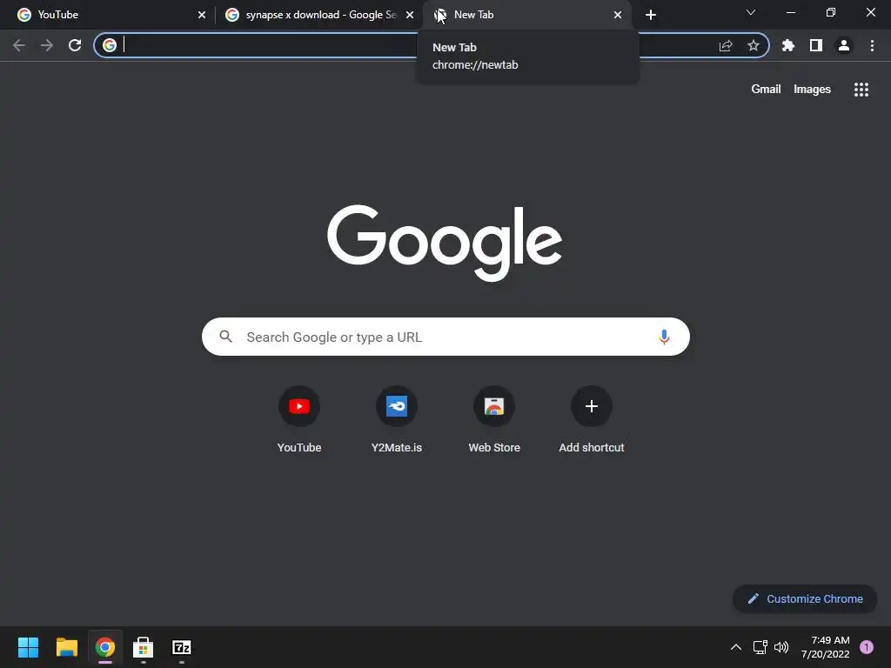The image size is (891, 668).
Task: Go forward to next page
Action: tap(47, 45)
